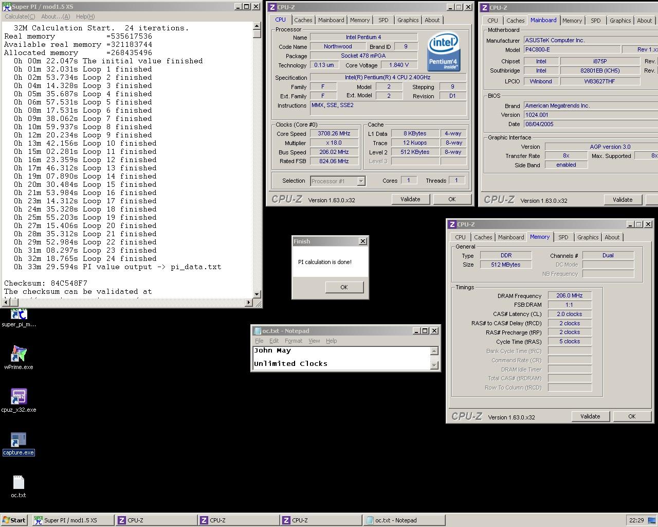Open the Edit menu in Notepad
Image resolution: width=658 pixels, height=527 pixels.
[x=274, y=341]
